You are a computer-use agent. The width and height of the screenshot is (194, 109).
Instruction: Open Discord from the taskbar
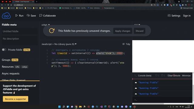click(122, 107)
